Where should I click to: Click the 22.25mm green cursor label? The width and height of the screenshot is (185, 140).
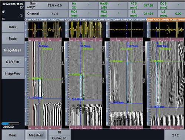tap(47, 49)
